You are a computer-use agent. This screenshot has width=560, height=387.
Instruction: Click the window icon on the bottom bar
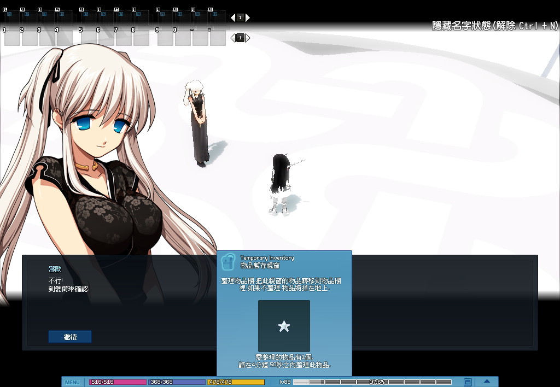click(468, 382)
